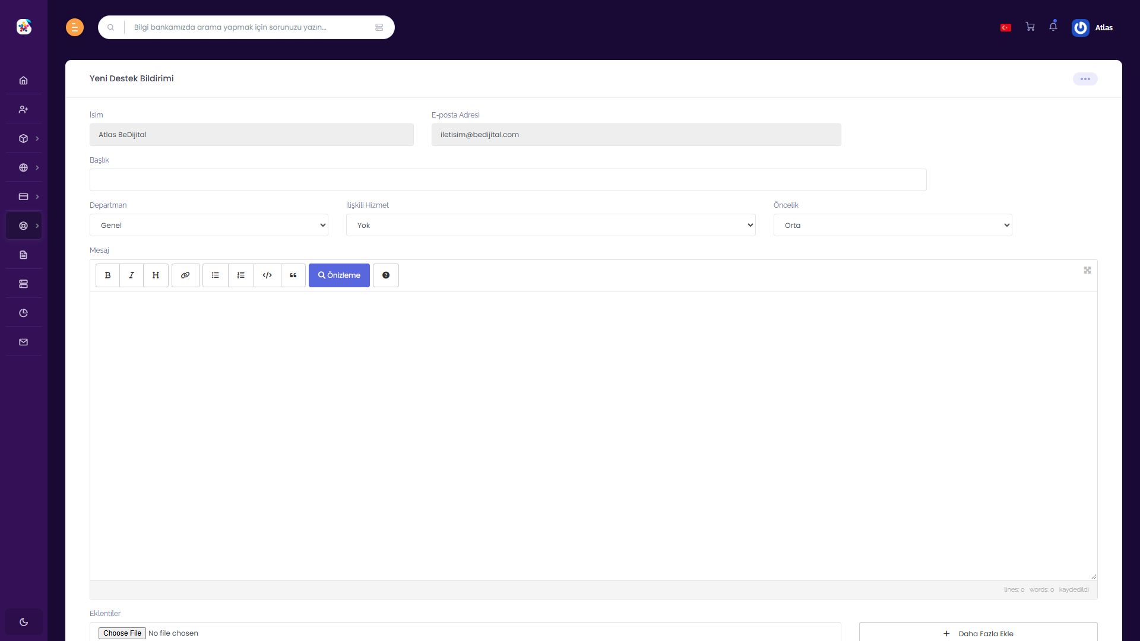This screenshot has width=1140, height=641.
Task: Toggle italic formatting in editor
Action: pos(132,275)
